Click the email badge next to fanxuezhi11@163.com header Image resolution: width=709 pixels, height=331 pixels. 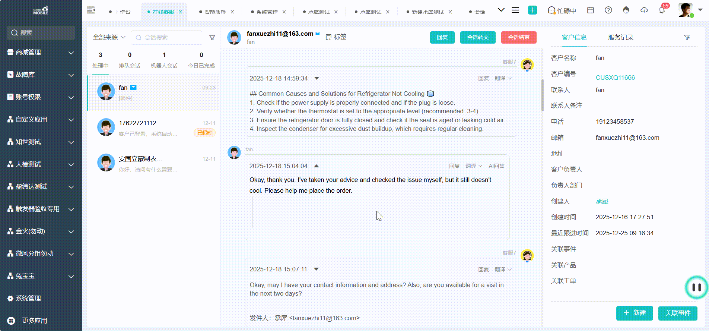point(318,33)
